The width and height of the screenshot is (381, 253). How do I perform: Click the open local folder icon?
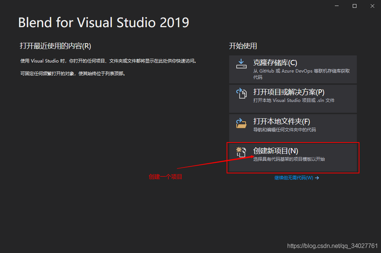click(x=241, y=123)
